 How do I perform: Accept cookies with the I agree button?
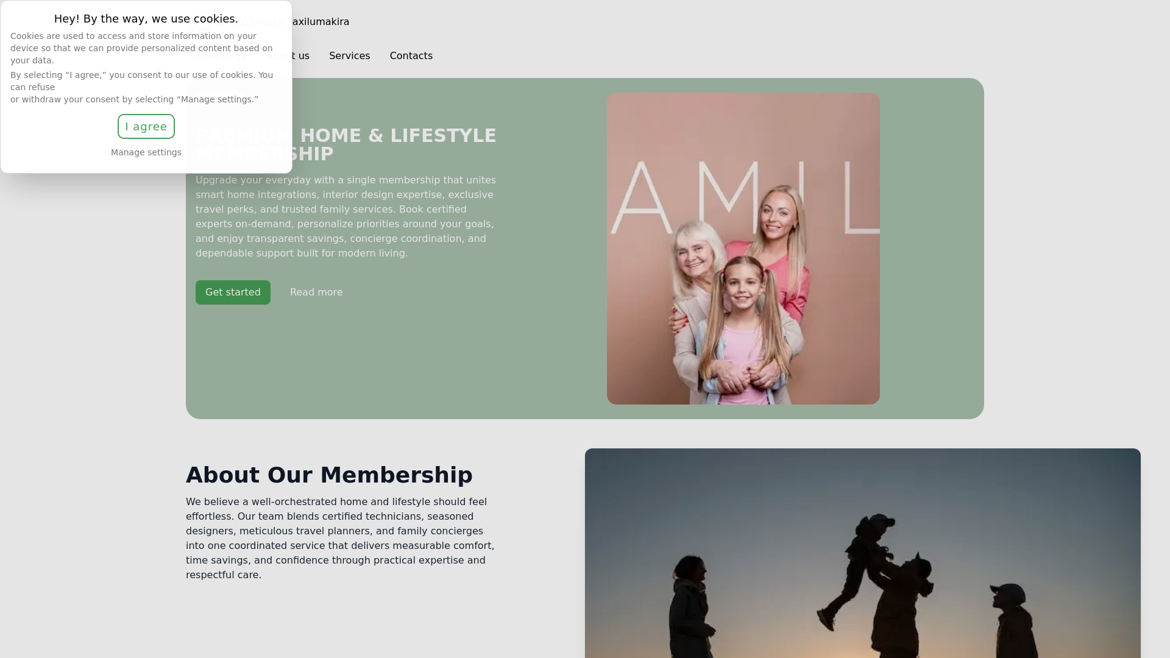146,127
